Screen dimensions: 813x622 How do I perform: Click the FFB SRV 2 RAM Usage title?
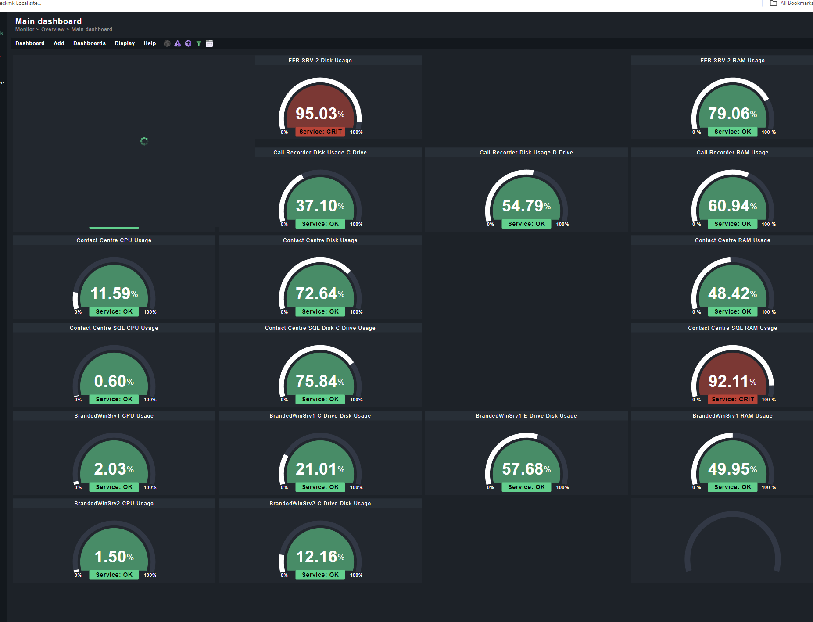click(x=732, y=60)
